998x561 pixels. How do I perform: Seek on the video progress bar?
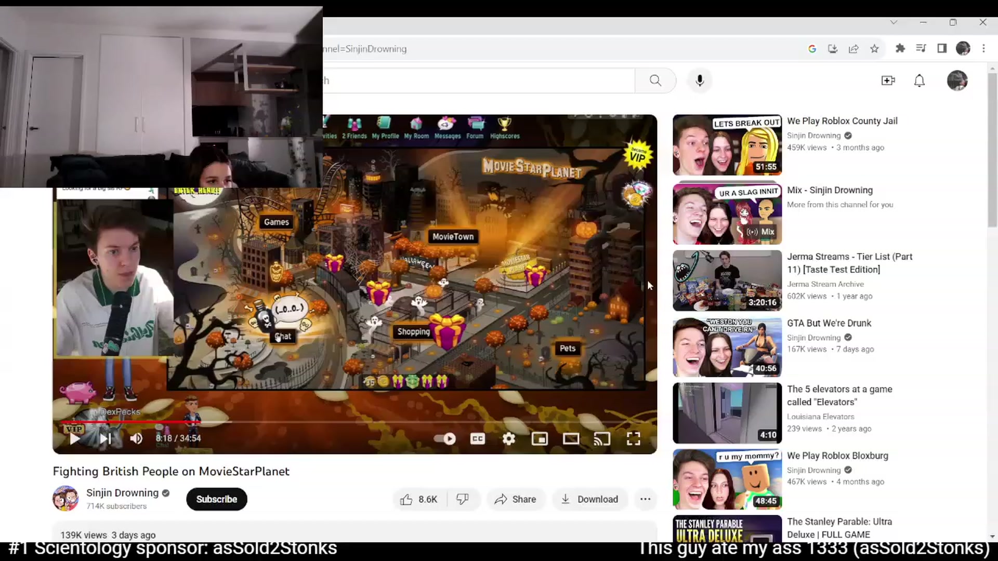[354, 422]
